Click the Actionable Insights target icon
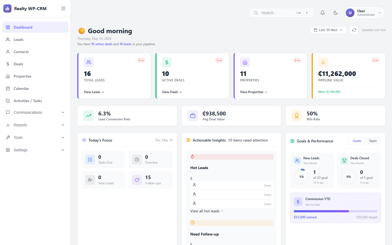Image resolution: width=392 pixels, height=245 pixels. [x=188, y=140]
